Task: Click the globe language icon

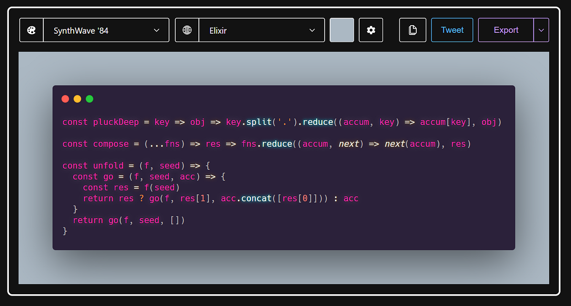Action: pyautogui.click(x=187, y=30)
